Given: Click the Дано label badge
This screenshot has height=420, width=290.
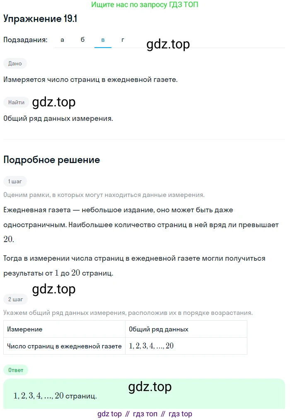Looking at the screenshot, I should pyautogui.click(x=15, y=63).
